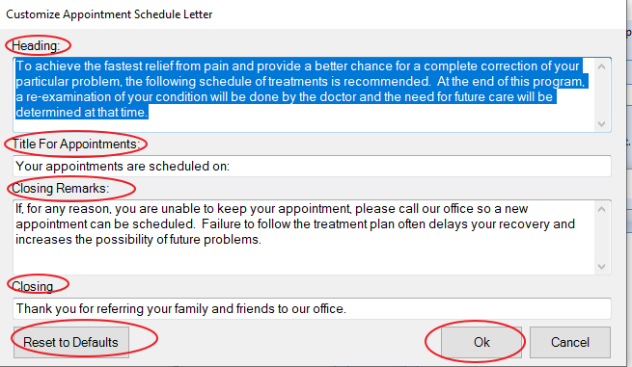Image resolution: width=632 pixels, height=367 pixels.
Task: Click the Closing Remarks label
Action: tap(60, 189)
